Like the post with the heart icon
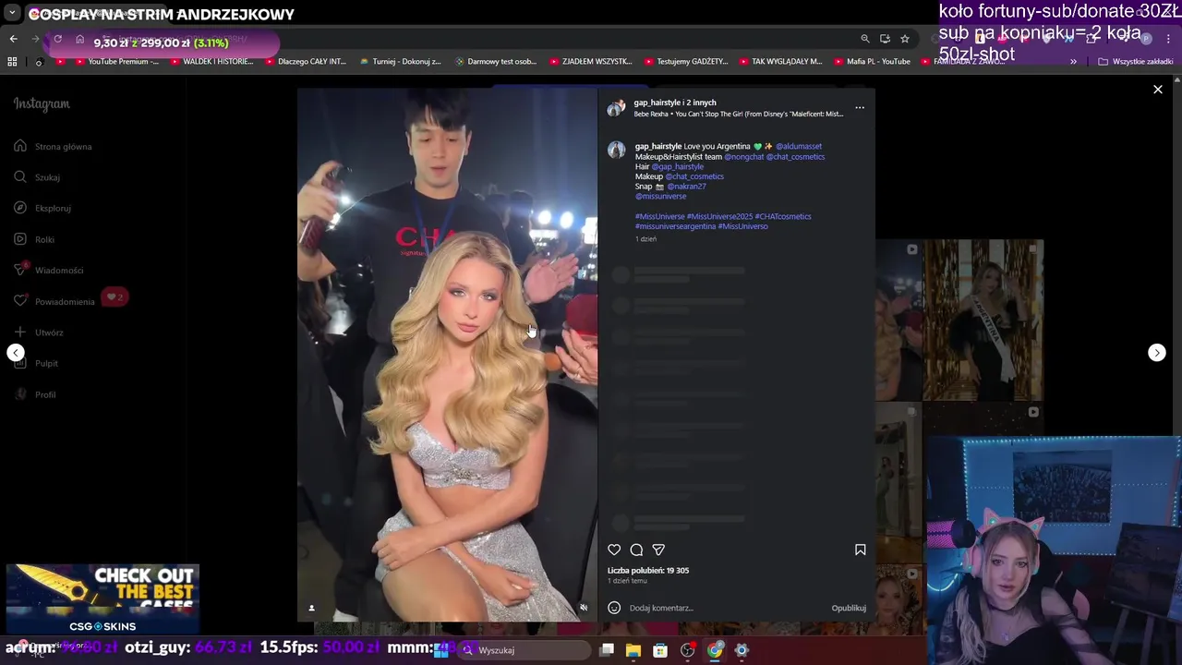The width and height of the screenshot is (1182, 665). click(614, 550)
